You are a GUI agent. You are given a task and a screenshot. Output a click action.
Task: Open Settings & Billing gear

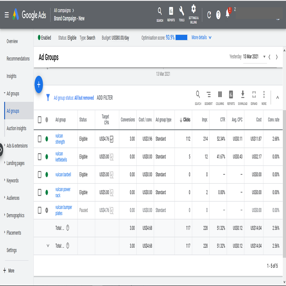point(194,15)
